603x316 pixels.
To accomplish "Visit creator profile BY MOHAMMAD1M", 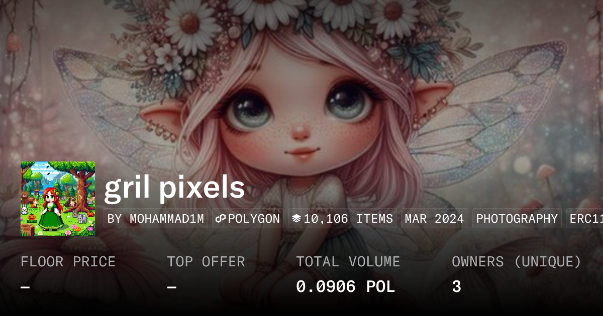I will (156, 219).
